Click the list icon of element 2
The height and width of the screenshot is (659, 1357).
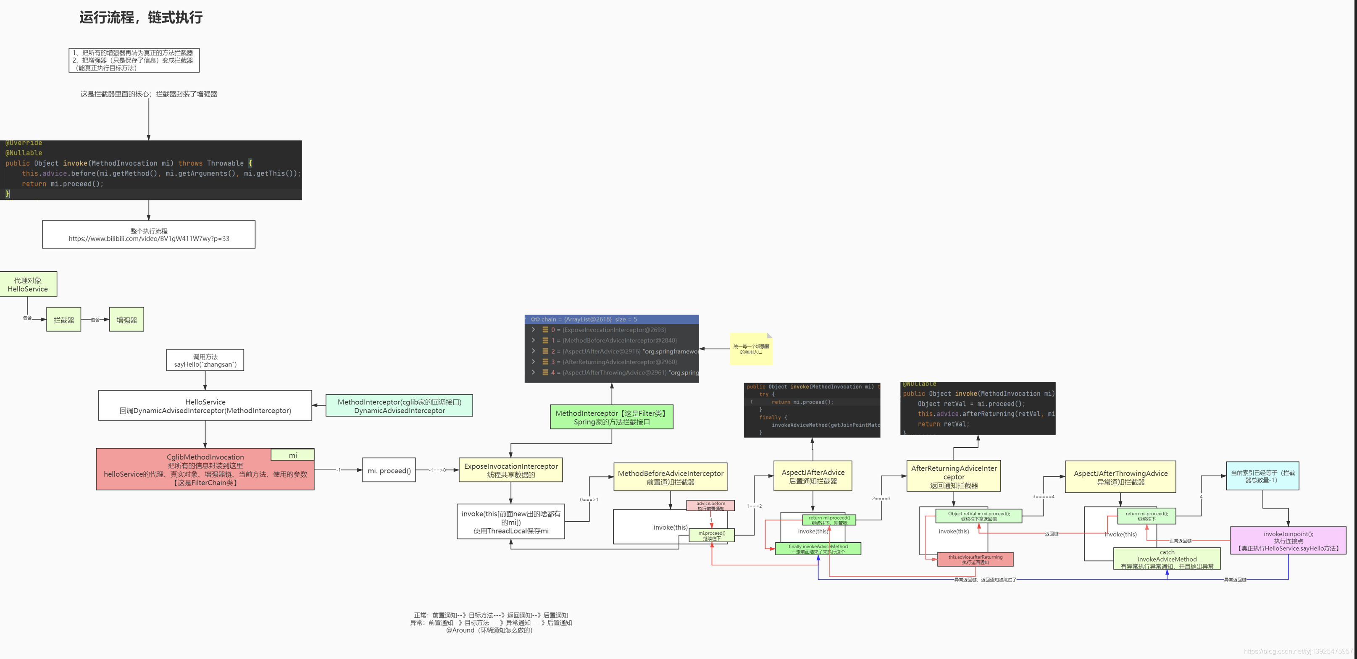pos(545,351)
